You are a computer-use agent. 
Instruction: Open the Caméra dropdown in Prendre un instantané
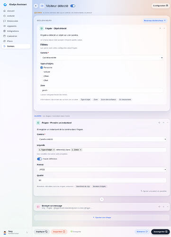pos(102,139)
